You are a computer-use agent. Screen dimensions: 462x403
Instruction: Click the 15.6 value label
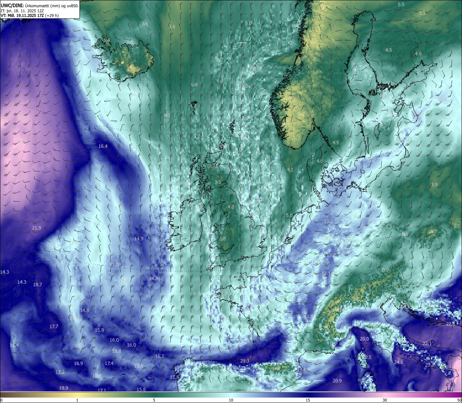click(x=141, y=390)
